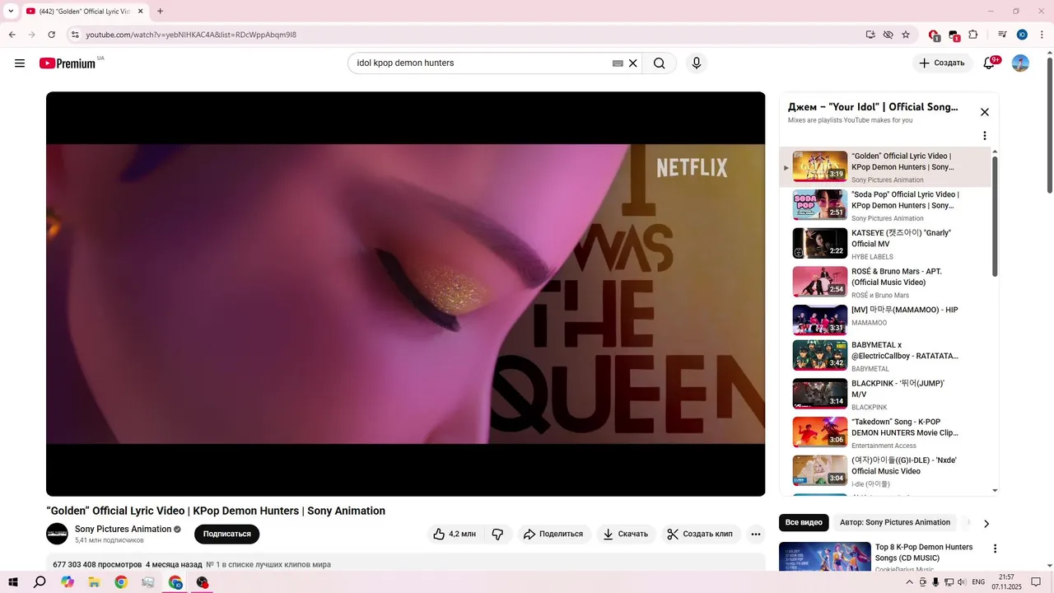The image size is (1054, 593).
Task: Play (G)I-DLE Nxde Official Music Video
Action: click(x=885, y=471)
